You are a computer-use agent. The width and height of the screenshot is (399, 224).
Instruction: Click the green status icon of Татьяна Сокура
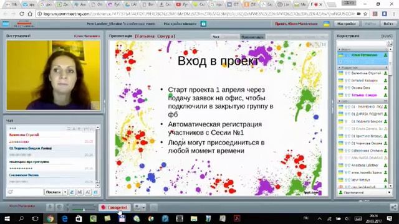(x=385, y=95)
